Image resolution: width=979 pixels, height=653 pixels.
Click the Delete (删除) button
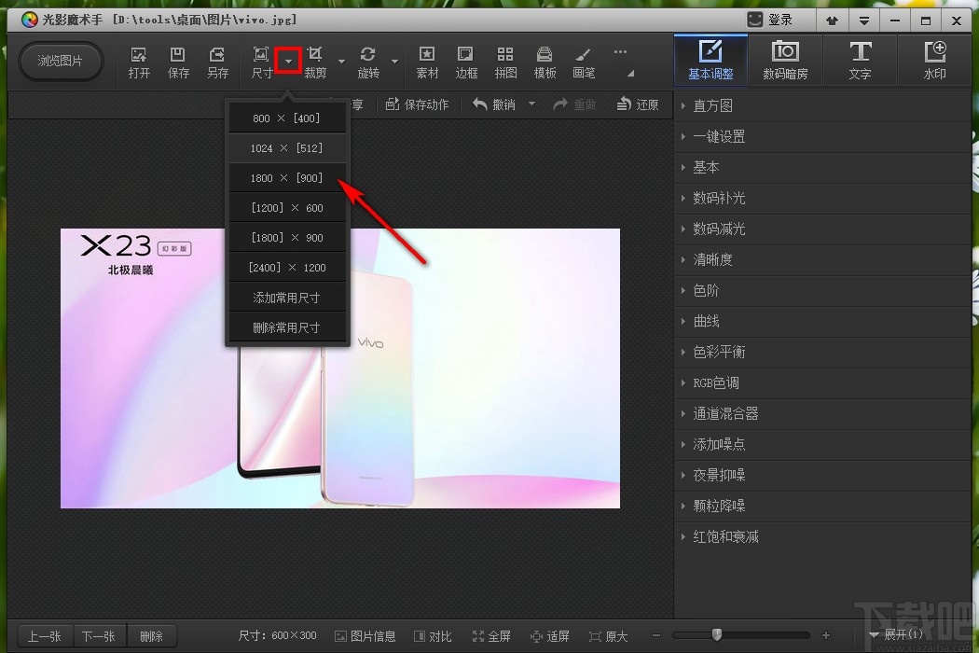click(x=152, y=636)
